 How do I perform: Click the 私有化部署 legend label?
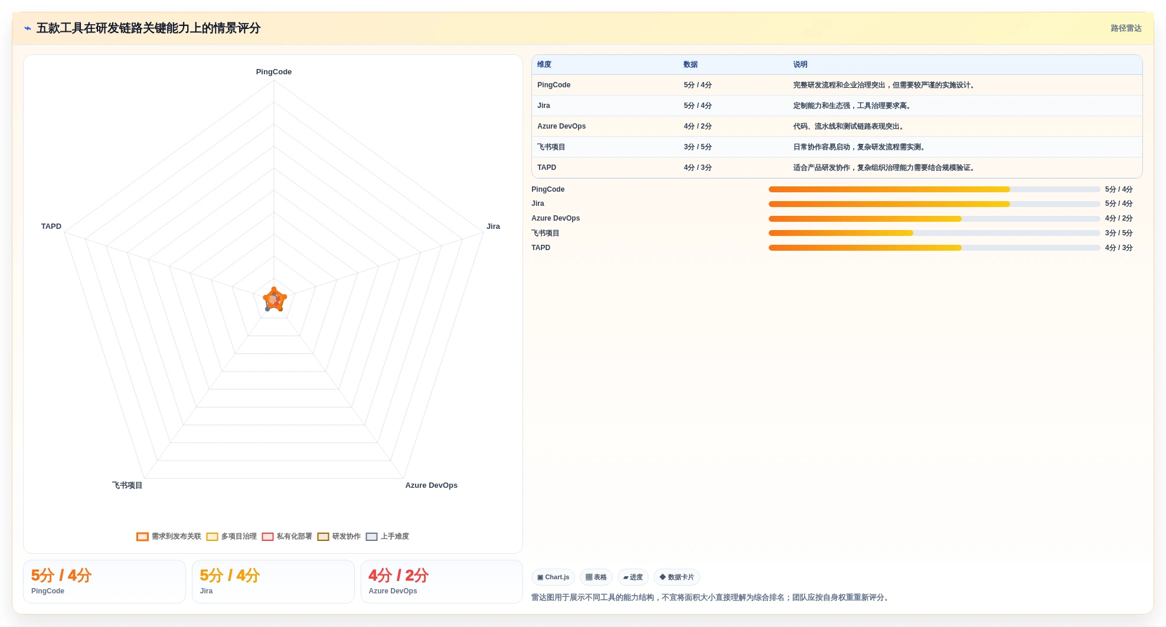point(295,537)
